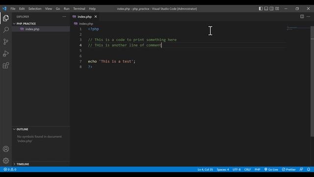Click 'THis is another line of comment'

point(128,45)
